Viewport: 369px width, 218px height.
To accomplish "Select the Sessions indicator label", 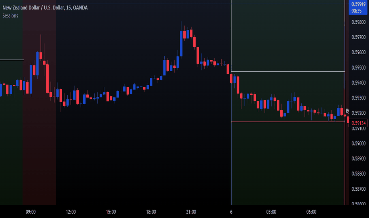I will [10, 15].
